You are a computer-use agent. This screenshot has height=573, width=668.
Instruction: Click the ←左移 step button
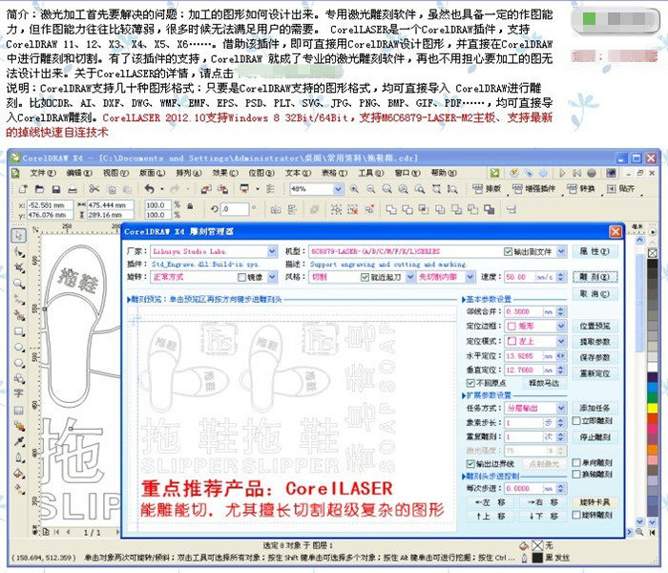(490, 502)
